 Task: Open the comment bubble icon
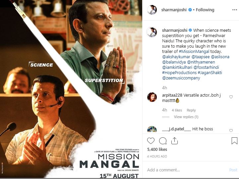163,141
